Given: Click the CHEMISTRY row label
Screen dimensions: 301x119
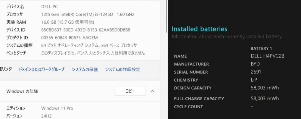Looking at the screenshot, I should (x=186, y=80).
